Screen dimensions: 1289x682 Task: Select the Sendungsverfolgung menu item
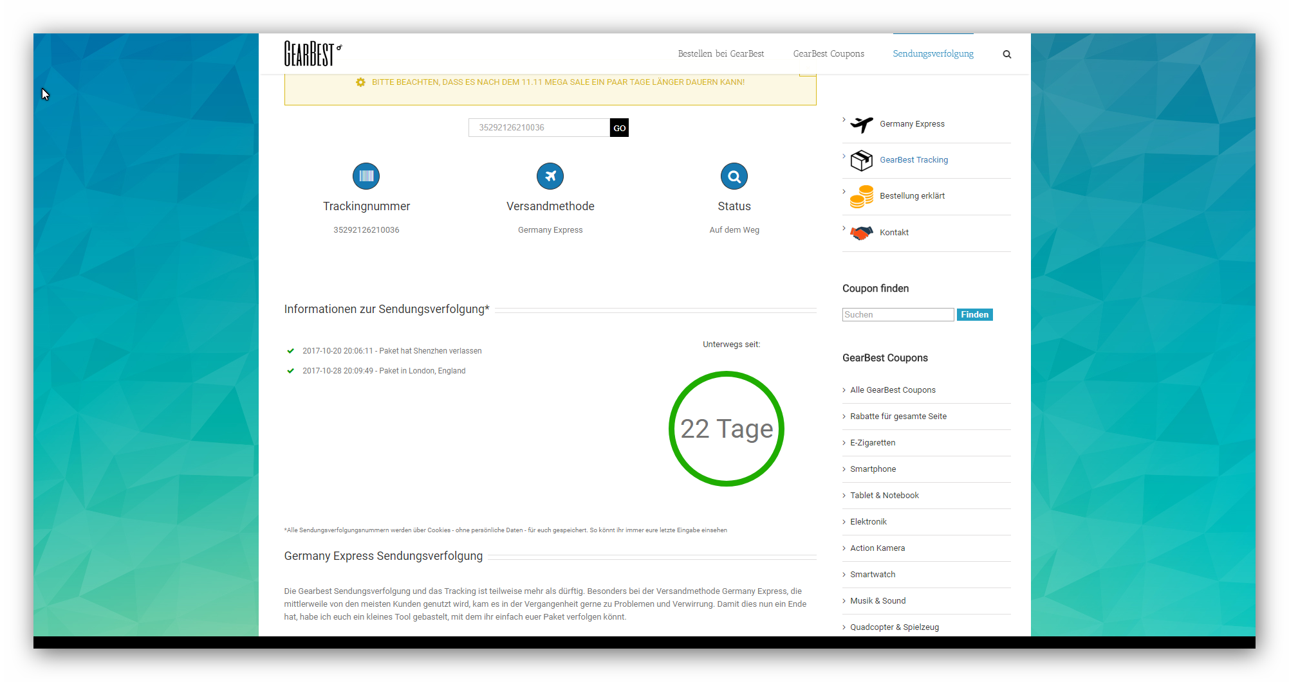[x=932, y=54]
